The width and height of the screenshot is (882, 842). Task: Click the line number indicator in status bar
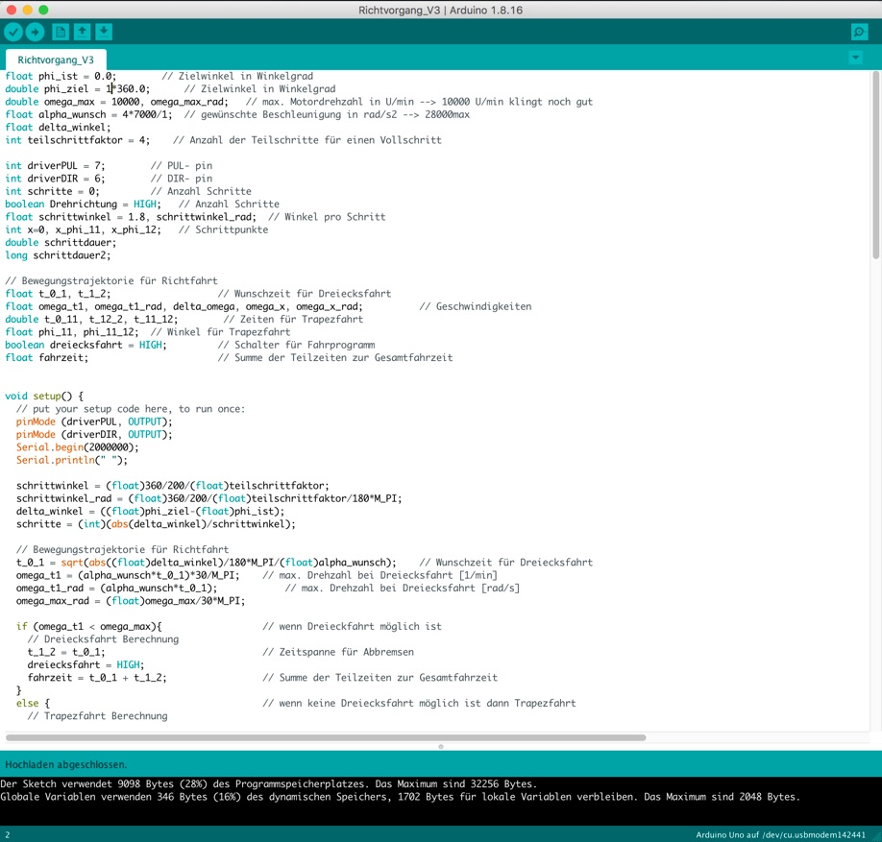8,834
